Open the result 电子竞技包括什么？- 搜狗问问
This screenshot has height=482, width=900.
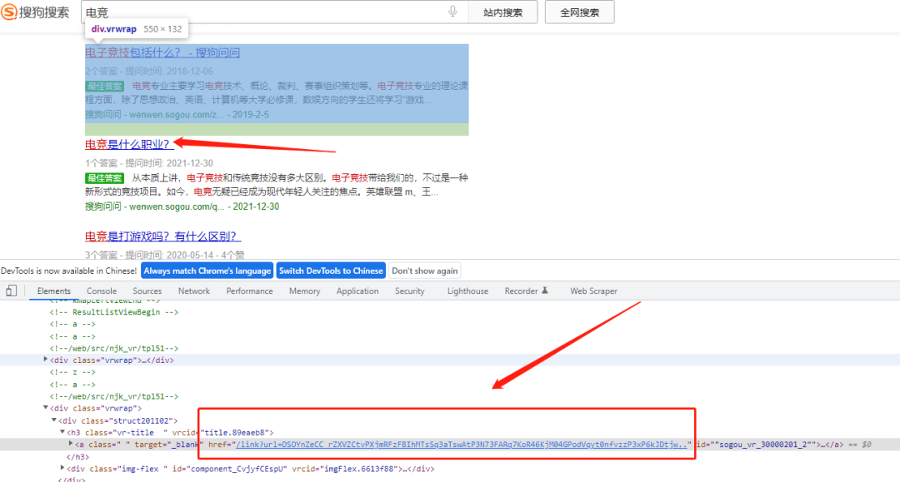162,52
